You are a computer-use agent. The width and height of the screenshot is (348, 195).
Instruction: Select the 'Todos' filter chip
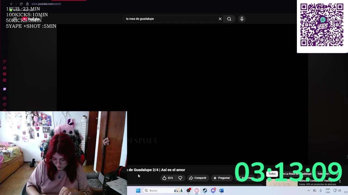tap(272, 174)
